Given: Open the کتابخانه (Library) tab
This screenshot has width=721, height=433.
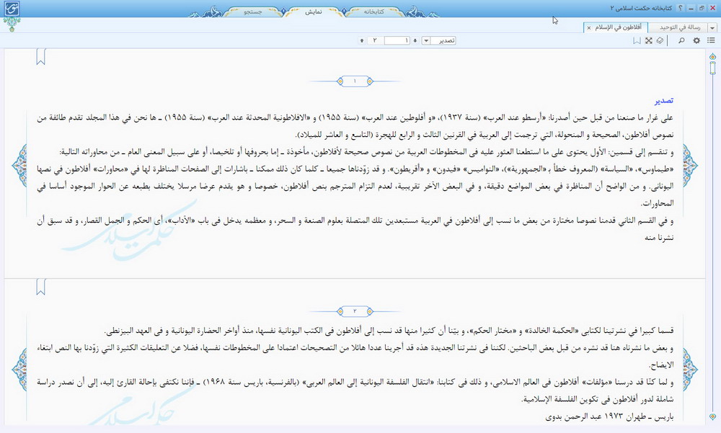Looking at the screenshot, I should pos(373,12).
